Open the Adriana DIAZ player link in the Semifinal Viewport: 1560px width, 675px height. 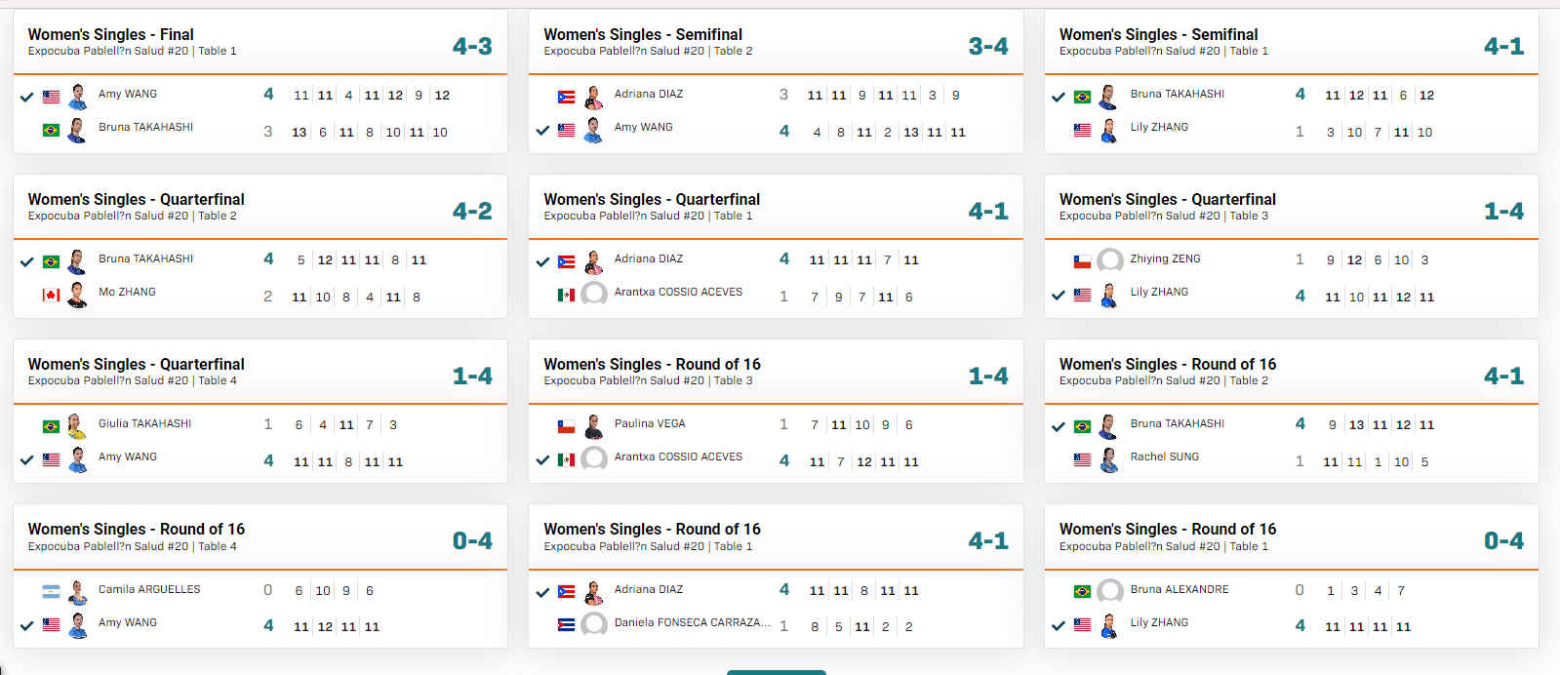click(x=648, y=94)
